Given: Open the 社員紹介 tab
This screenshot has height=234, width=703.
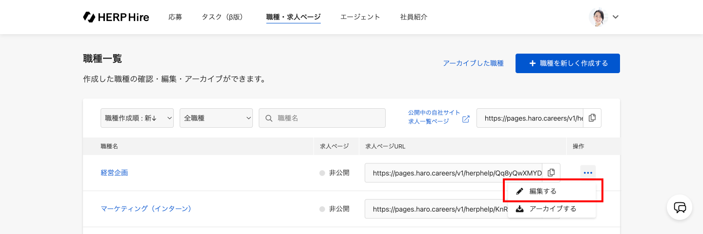Looking at the screenshot, I should click(x=414, y=17).
